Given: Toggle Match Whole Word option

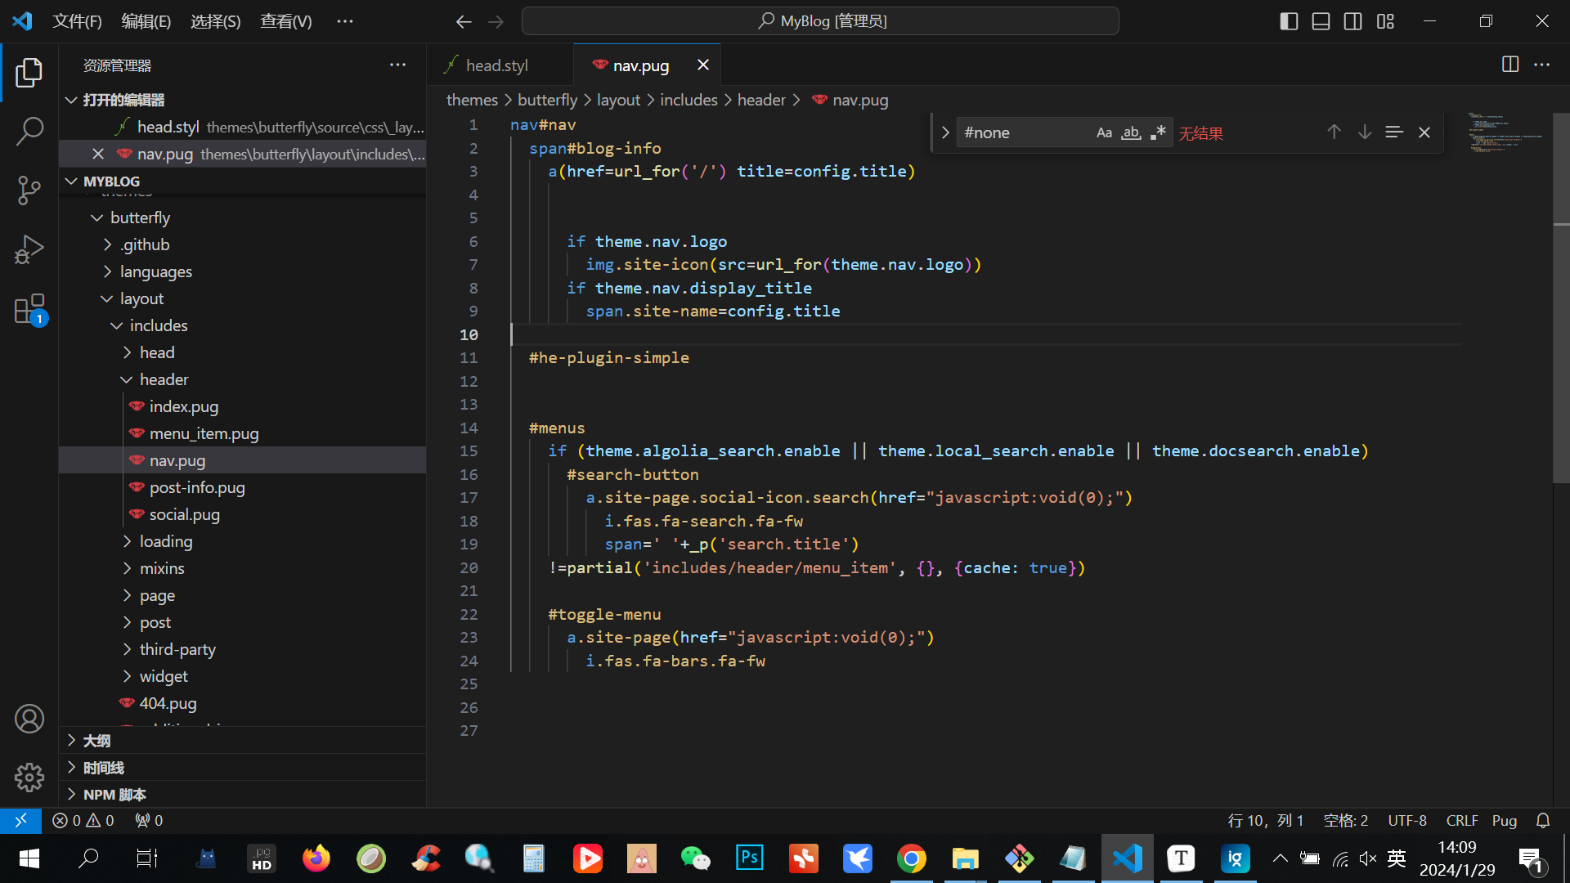Looking at the screenshot, I should tap(1131, 132).
